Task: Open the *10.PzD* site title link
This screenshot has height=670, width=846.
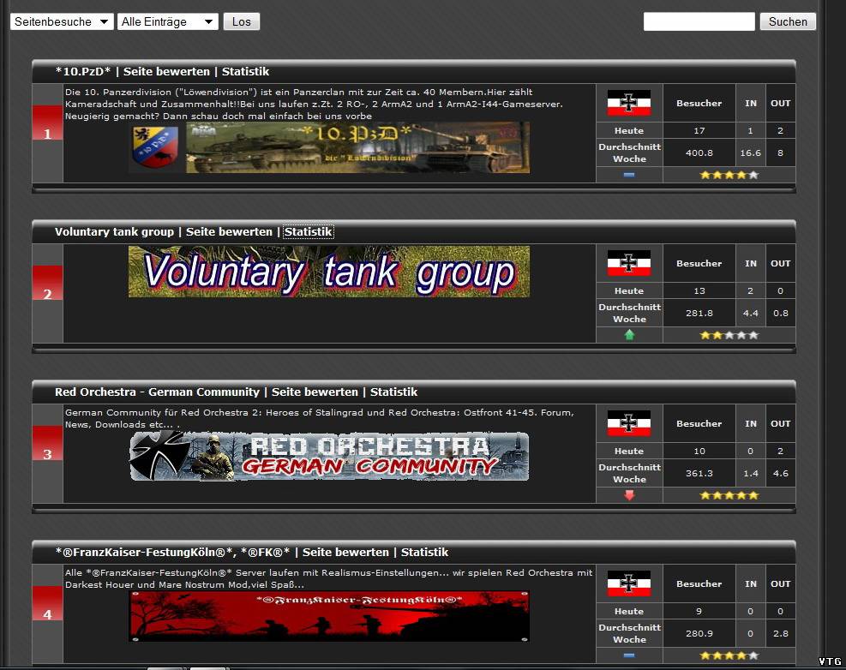Action: (x=83, y=71)
